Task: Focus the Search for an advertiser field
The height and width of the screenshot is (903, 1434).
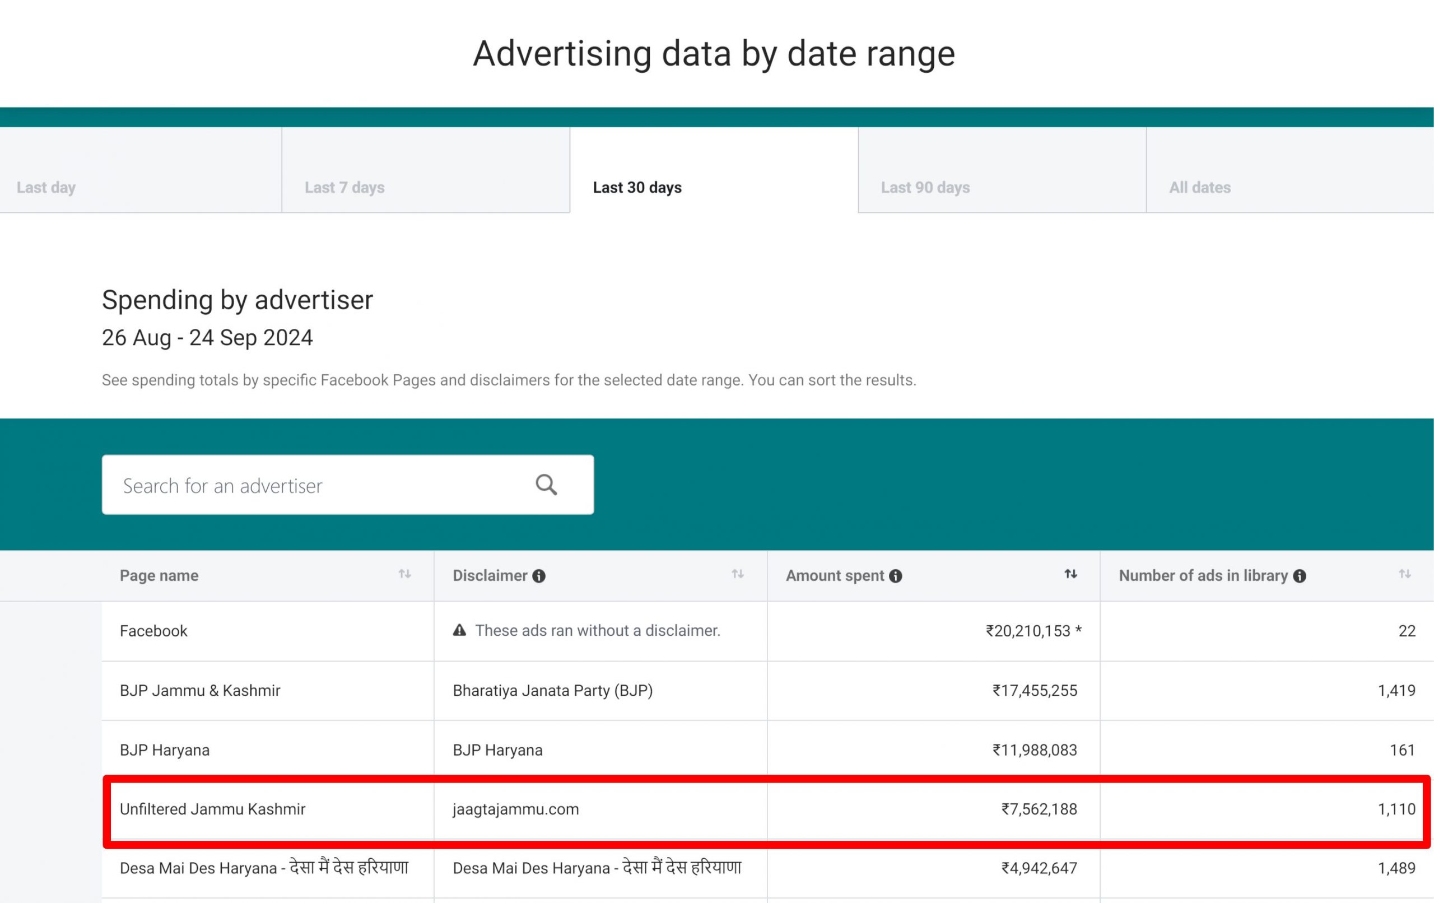Action: click(x=348, y=485)
